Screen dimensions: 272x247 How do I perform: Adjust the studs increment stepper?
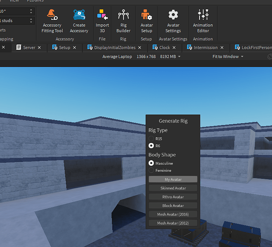pos(31,21)
